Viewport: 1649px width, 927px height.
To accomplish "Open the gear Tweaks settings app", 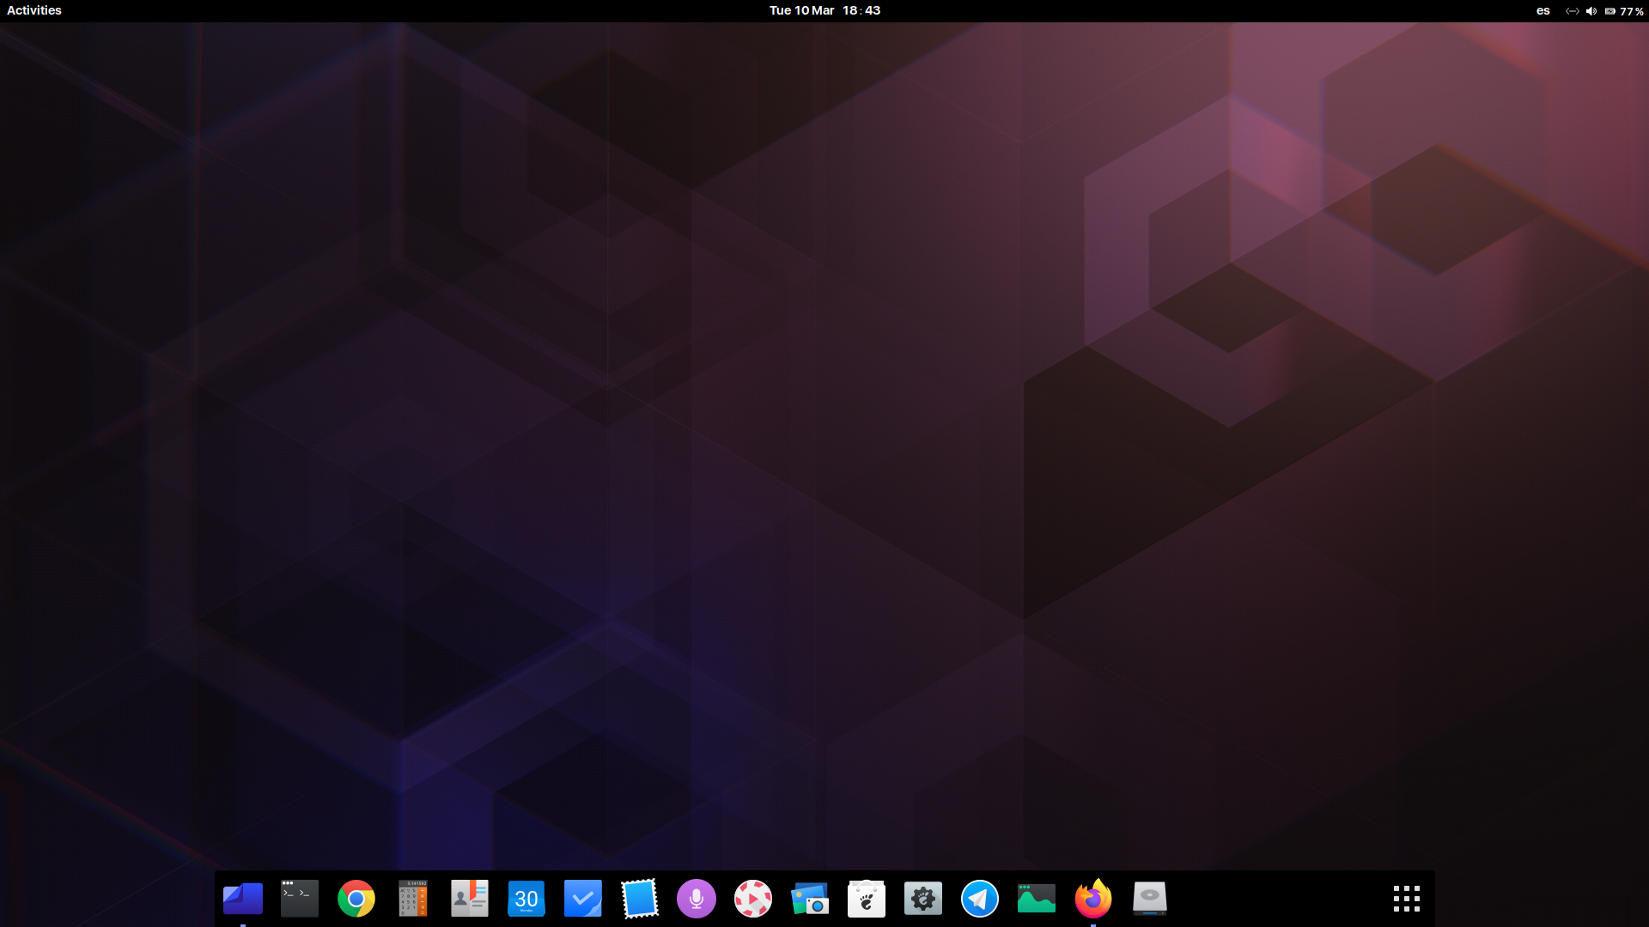I will pos(923,899).
